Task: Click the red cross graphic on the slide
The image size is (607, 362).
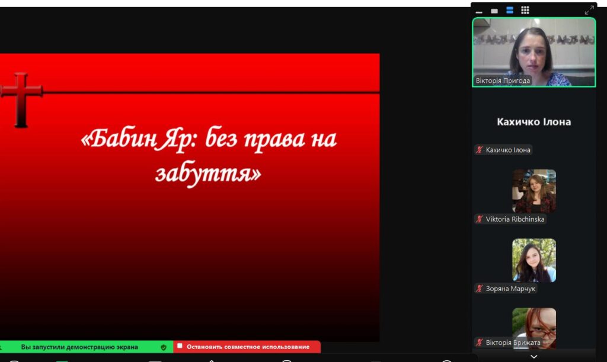Action: (21, 99)
